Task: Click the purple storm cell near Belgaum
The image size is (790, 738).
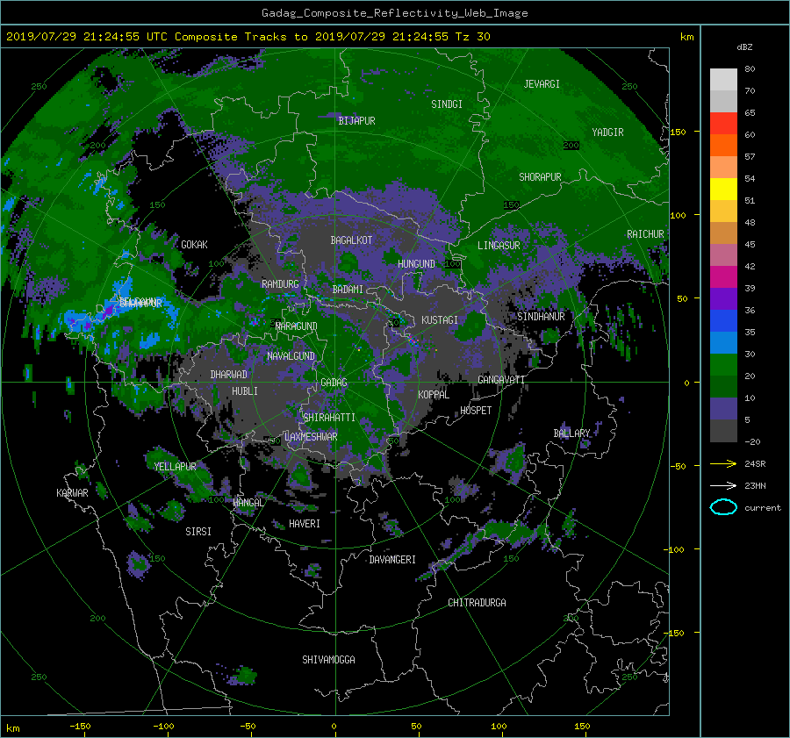Action: tap(107, 311)
